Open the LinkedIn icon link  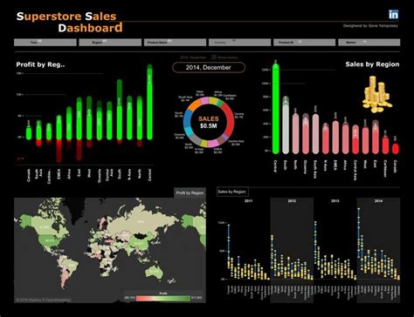tap(394, 14)
